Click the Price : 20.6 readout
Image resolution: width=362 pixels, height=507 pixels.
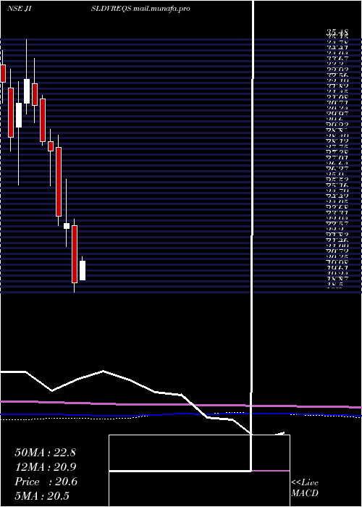click(x=46, y=482)
